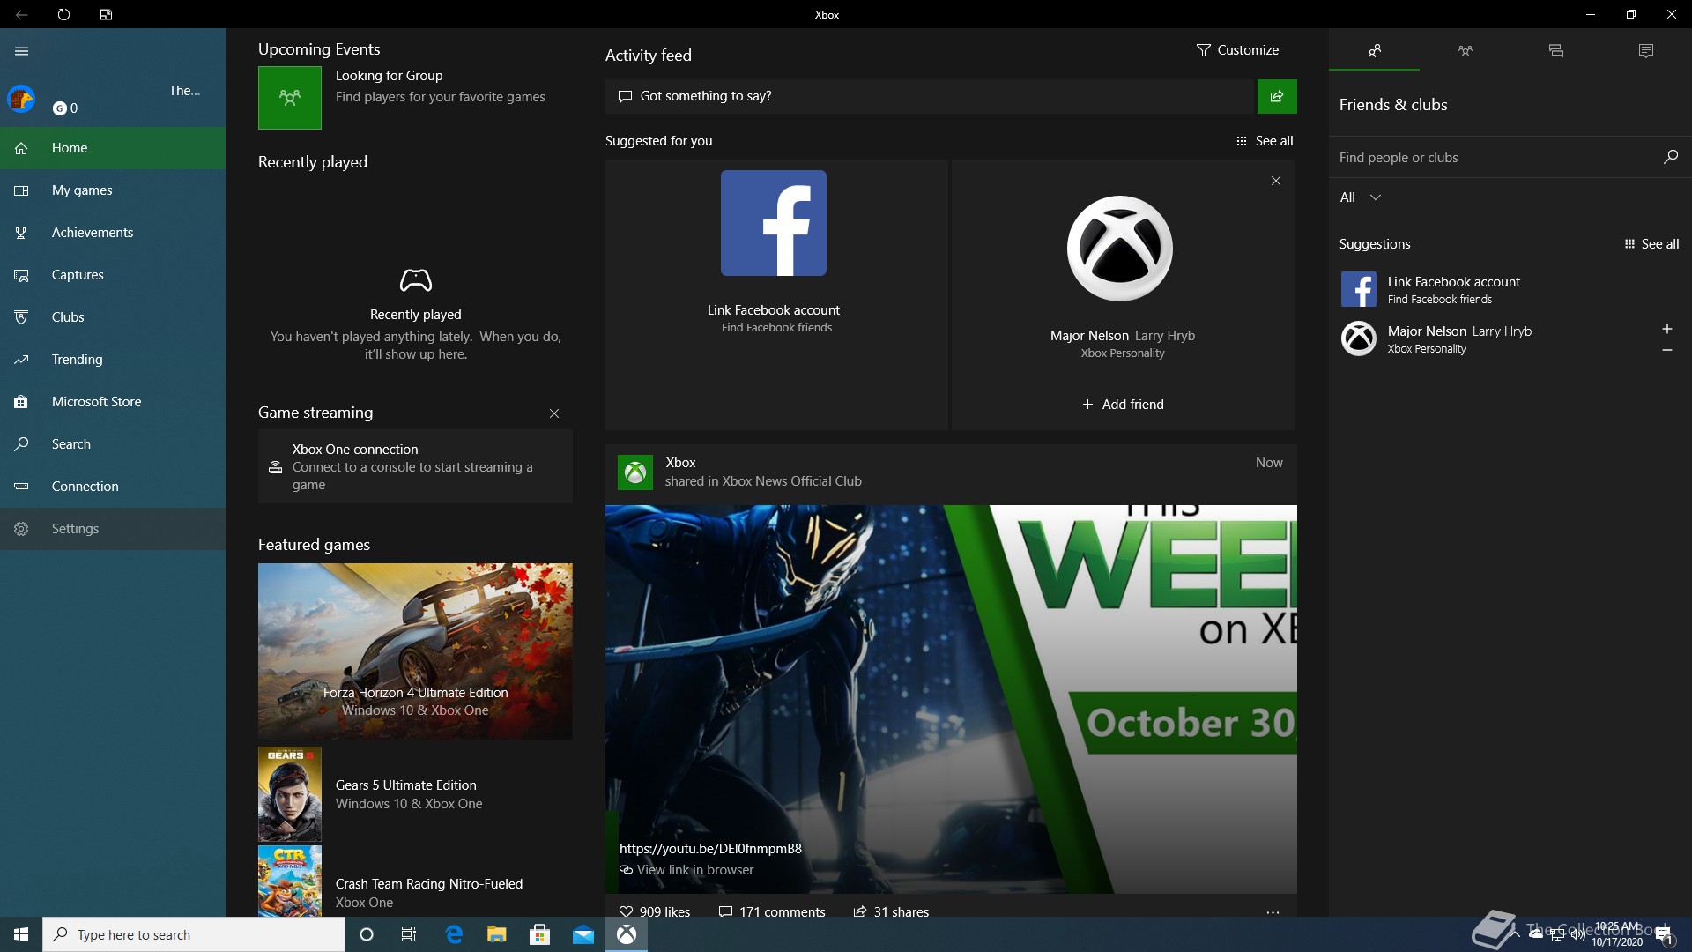The height and width of the screenshot is (952, 1692).
Task: Click Got something to say field
Action: (930, 96)
